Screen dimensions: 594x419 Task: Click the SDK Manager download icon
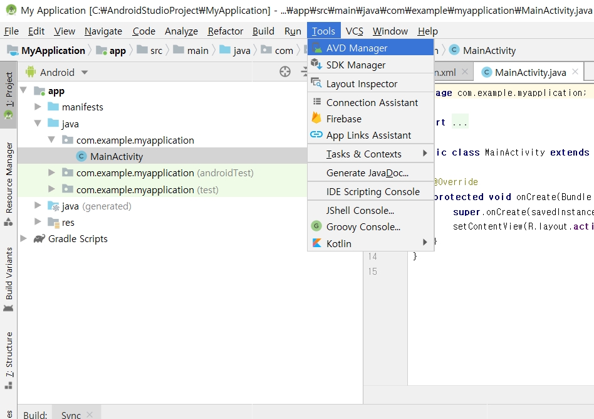316,64
